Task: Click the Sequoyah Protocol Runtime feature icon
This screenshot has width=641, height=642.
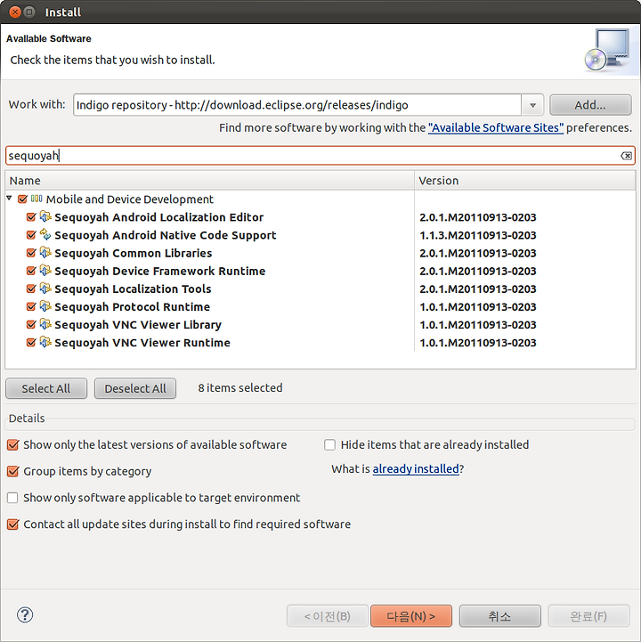Action: coord(45,306)
